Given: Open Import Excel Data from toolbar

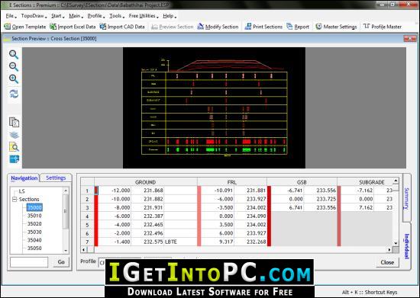Looking at the screenshot, I should pos(73,27).
